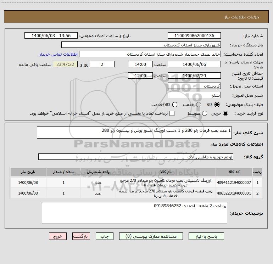Click the کد کالا column header

tap(234, 172)
